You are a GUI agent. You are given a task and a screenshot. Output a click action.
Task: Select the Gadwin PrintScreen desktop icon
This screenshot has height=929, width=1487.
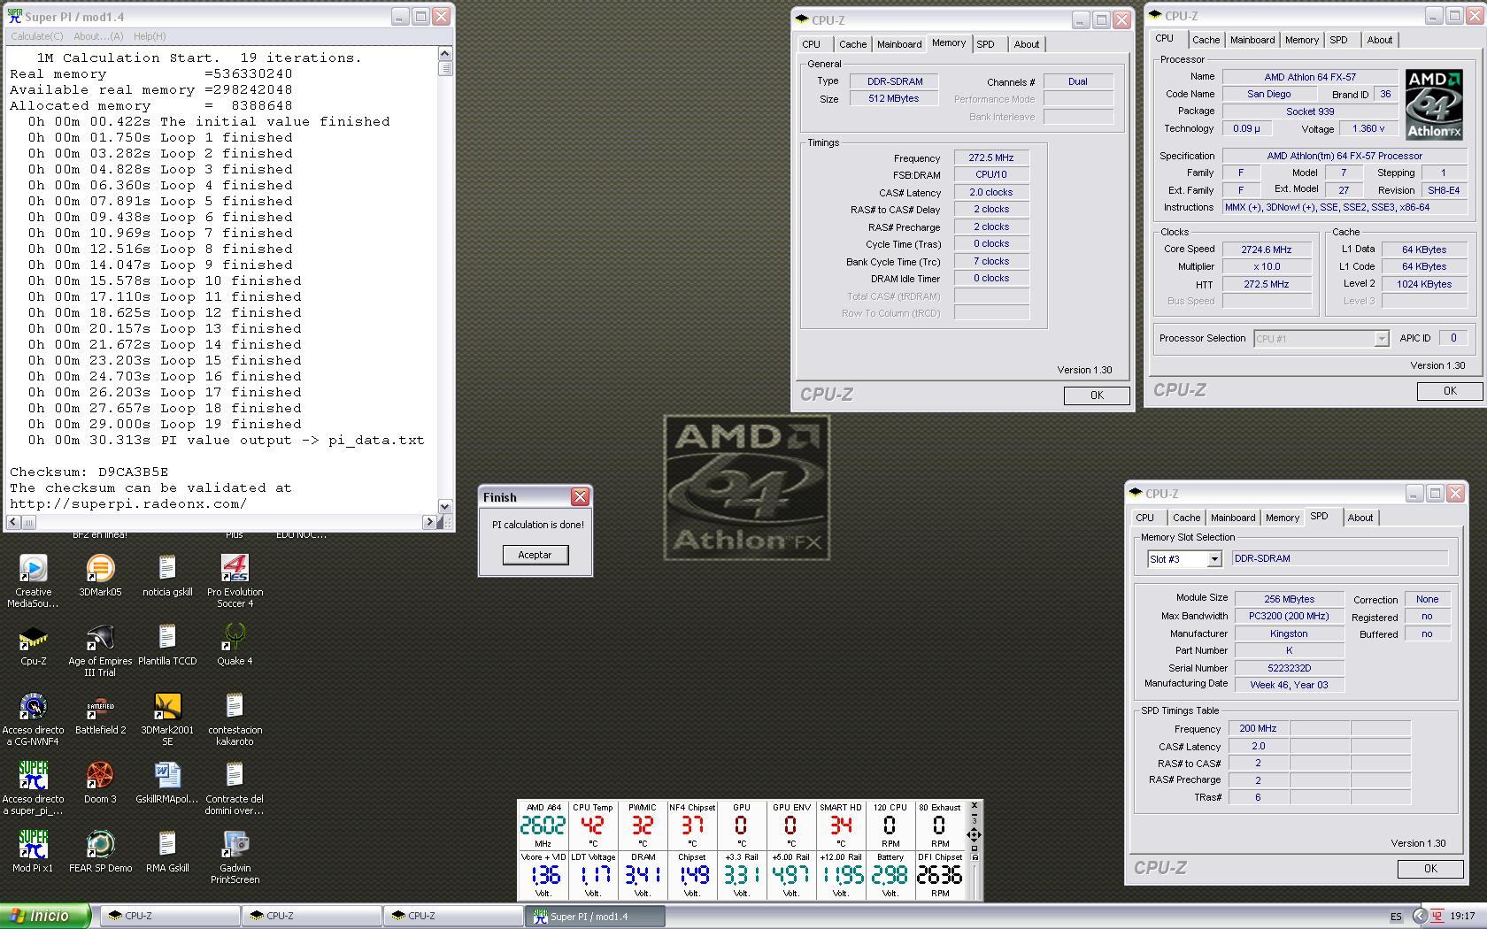point(235,856)
